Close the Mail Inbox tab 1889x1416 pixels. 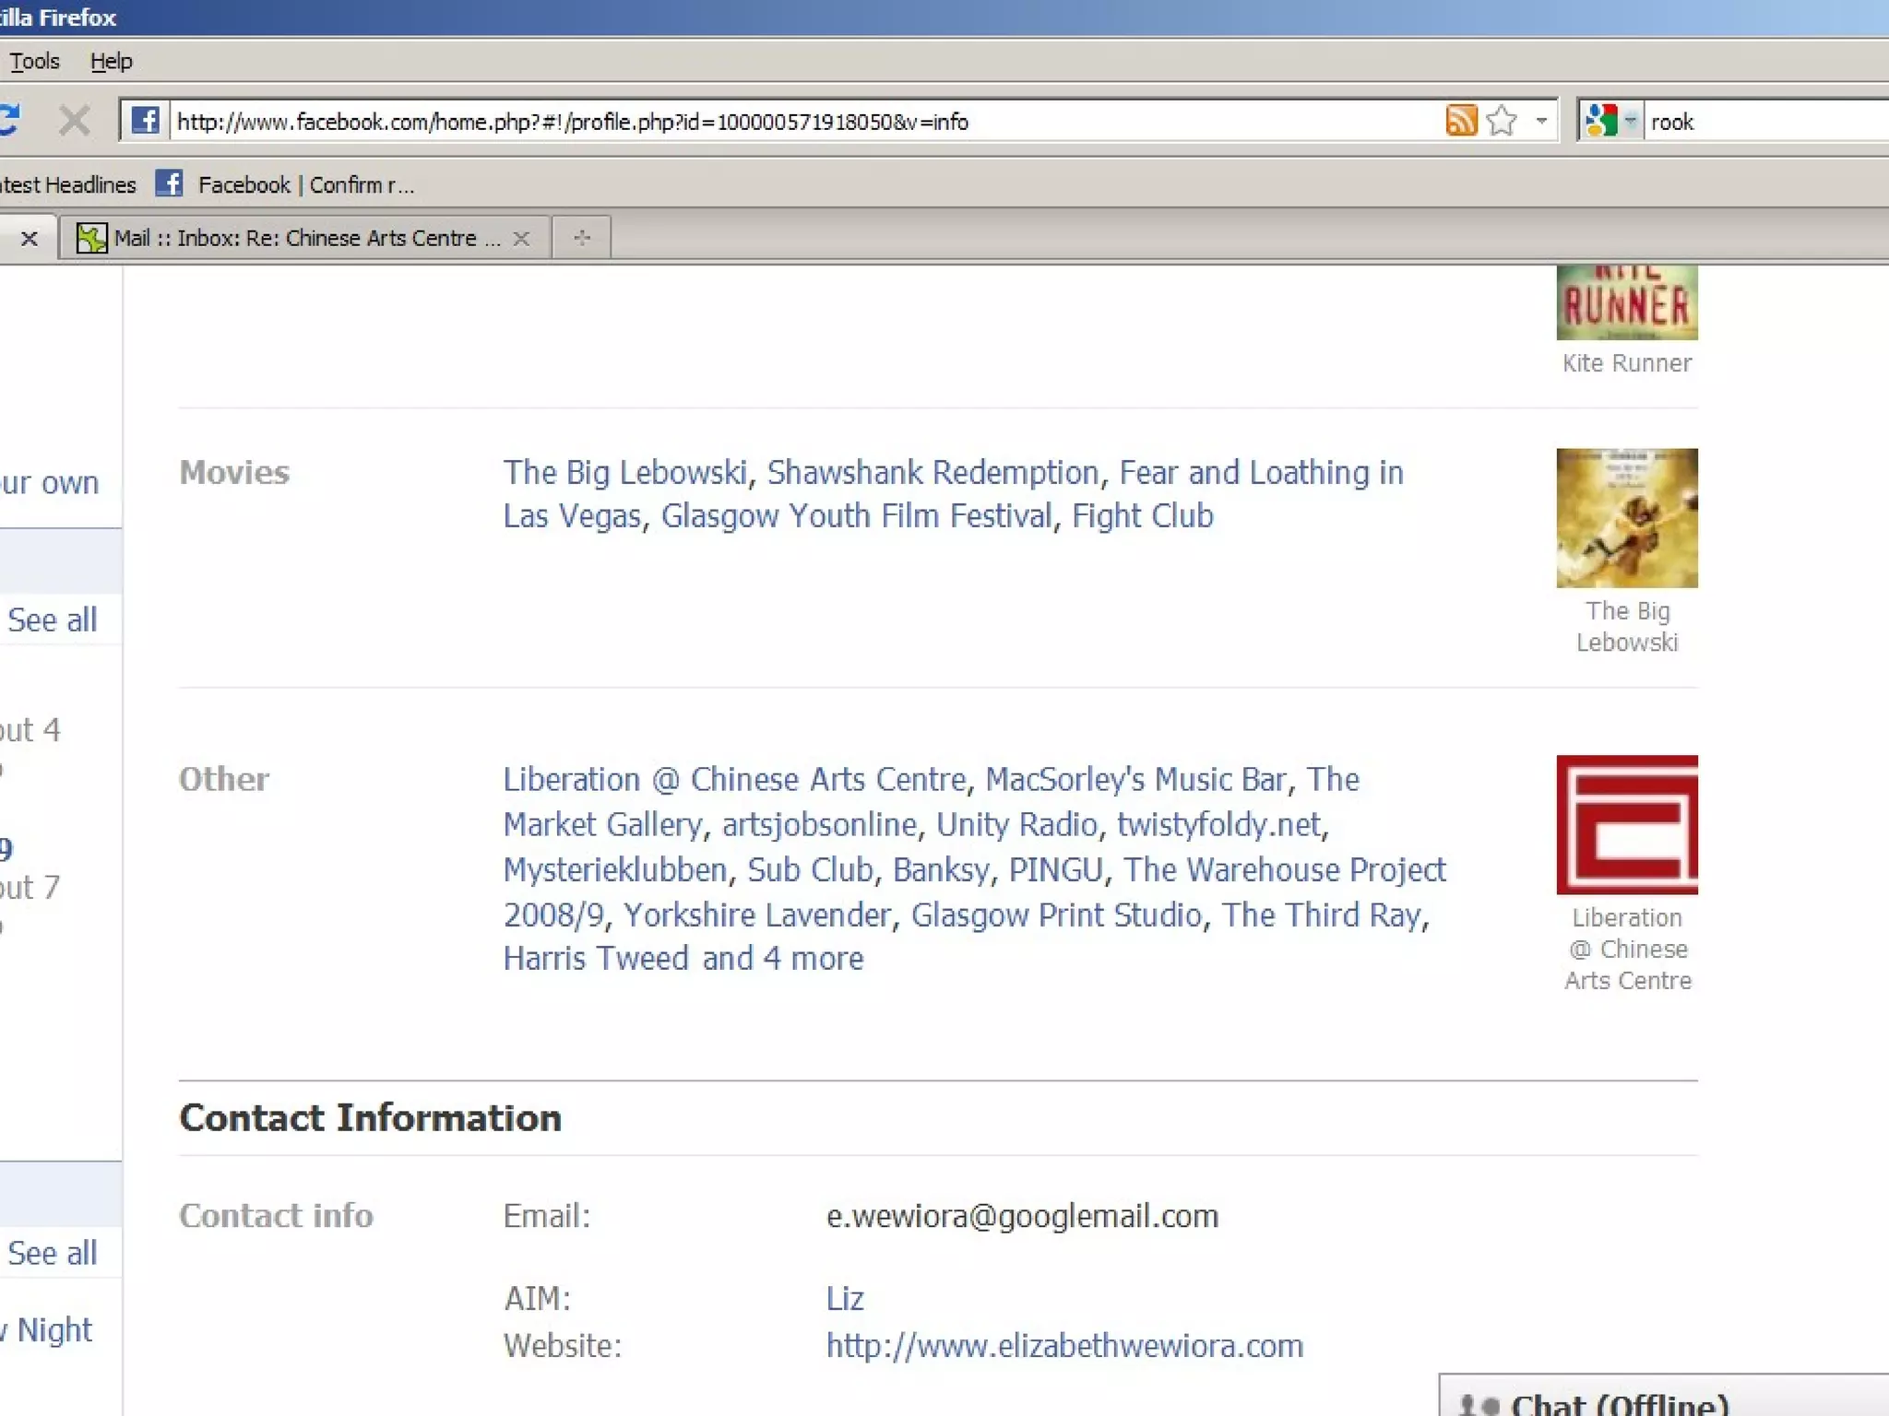[521, 239]
